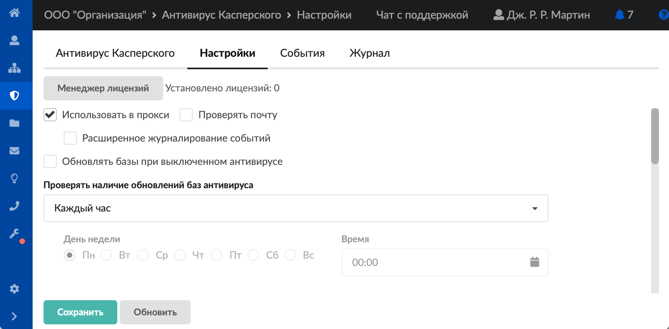This screenshot has height=329, width=669.
Task: Click the Установлено лицензий: 0 text
Action: coord(222,88)
